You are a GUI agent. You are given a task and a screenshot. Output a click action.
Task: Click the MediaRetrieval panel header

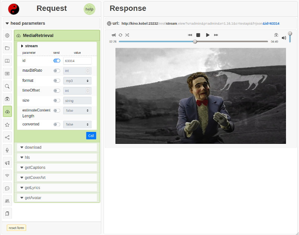coord(57,35)
